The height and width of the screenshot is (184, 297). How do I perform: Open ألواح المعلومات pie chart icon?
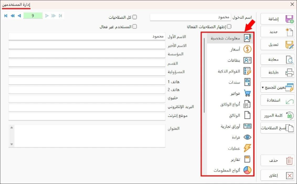click(247, 170)
